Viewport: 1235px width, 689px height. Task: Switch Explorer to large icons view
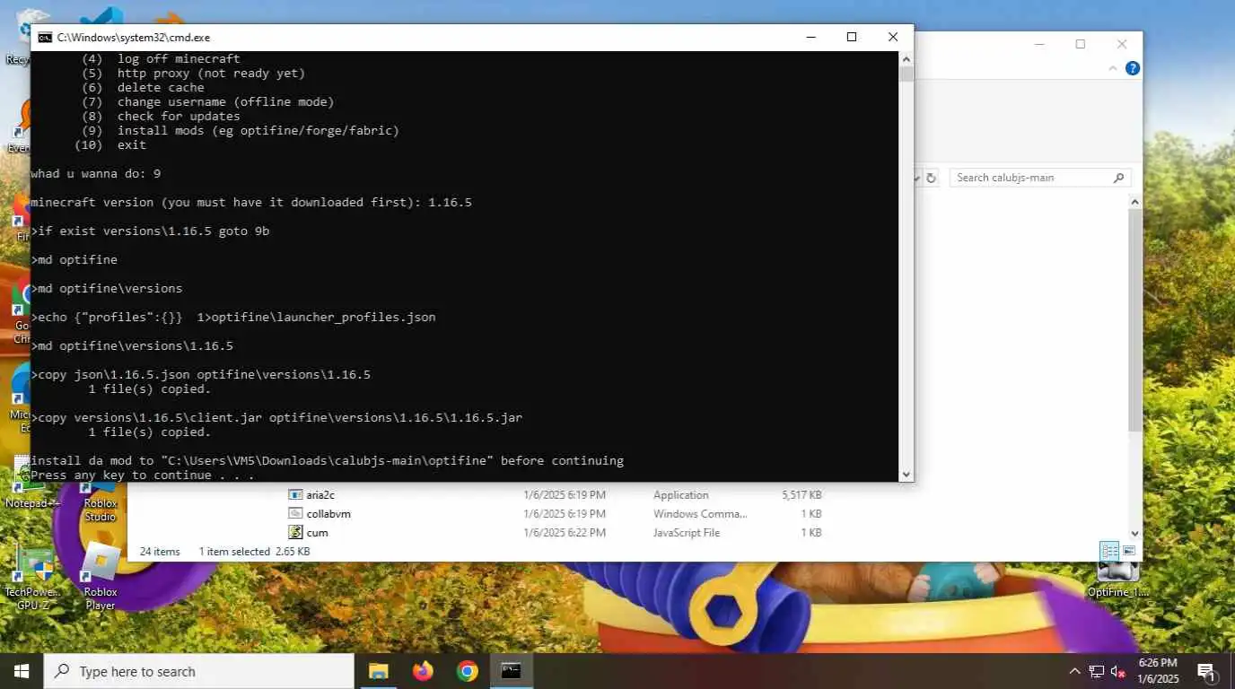click(1129, 550)
